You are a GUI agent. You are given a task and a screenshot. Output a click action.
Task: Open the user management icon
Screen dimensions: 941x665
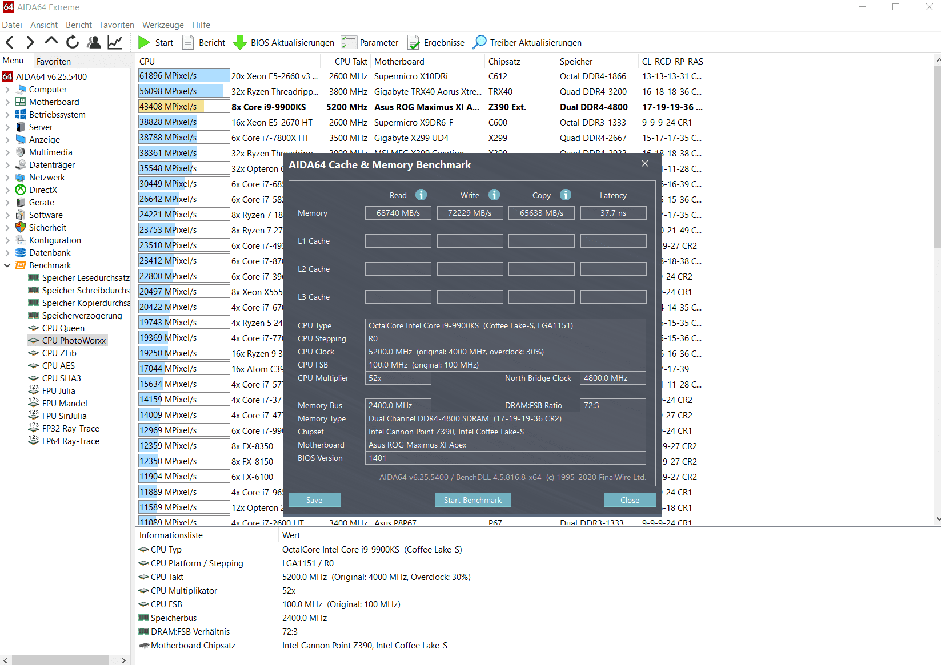[x=94, y=42]
